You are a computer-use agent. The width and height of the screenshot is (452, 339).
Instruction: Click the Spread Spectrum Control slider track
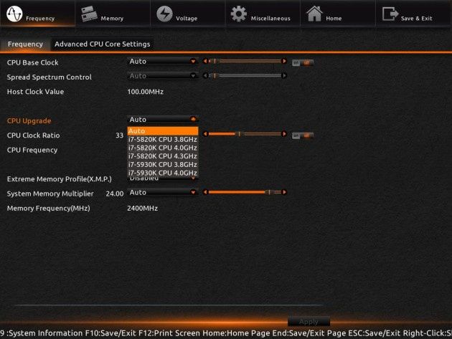coord(245,75)
